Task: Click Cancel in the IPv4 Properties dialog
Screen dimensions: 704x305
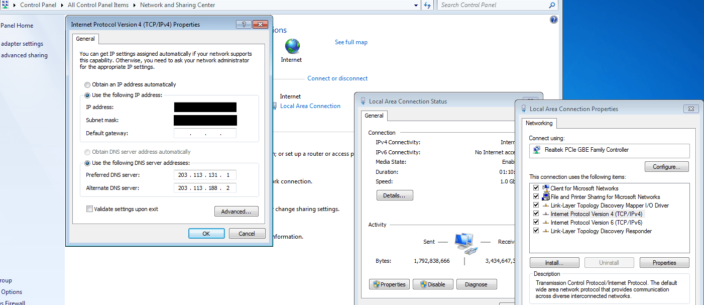Action: click(x=247, y=234)
